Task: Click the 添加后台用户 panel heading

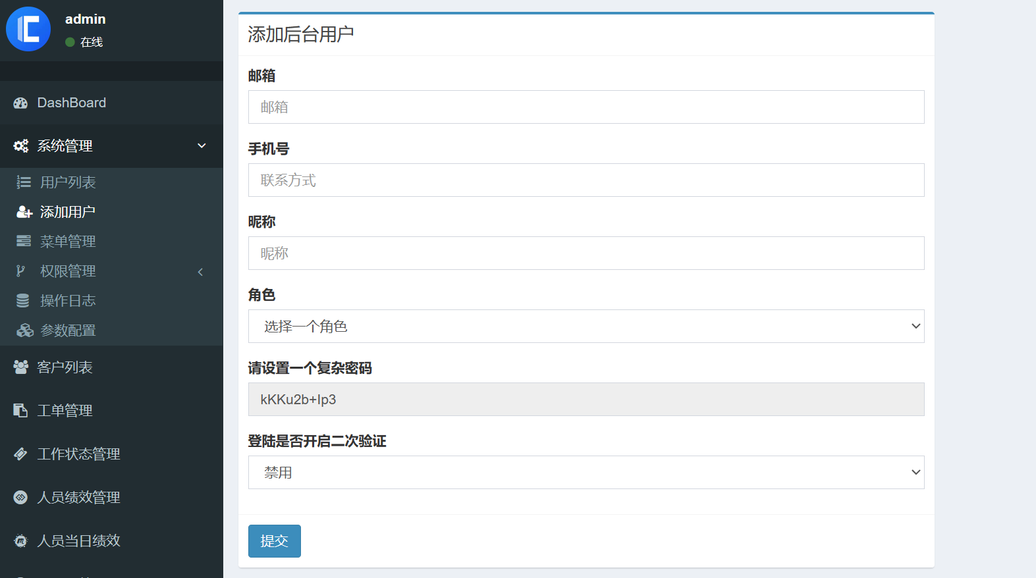Action: point(301,34)
